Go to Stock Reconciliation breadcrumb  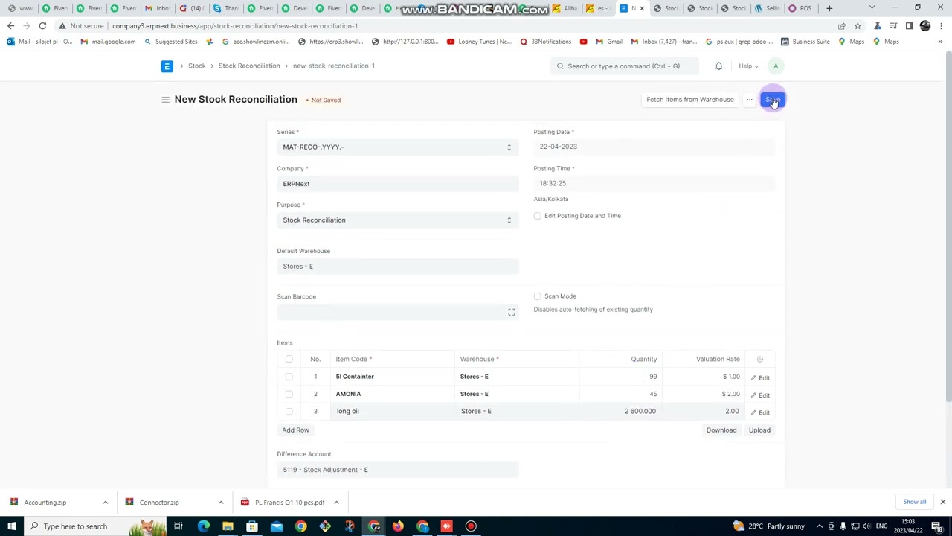(249, 66)
